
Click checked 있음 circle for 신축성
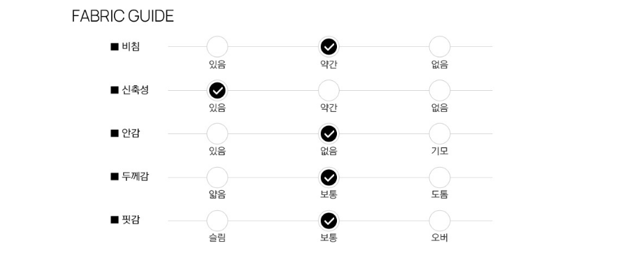coord(217,90)
